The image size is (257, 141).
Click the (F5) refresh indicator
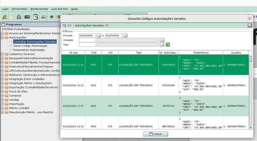[x=69, y=25]
